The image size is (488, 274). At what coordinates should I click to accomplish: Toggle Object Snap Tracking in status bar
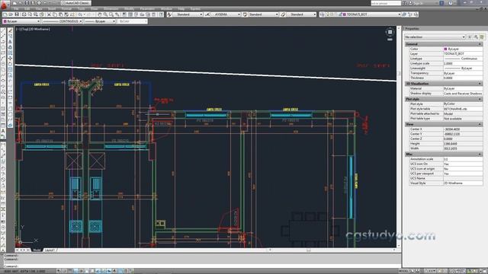click(98, 271)
